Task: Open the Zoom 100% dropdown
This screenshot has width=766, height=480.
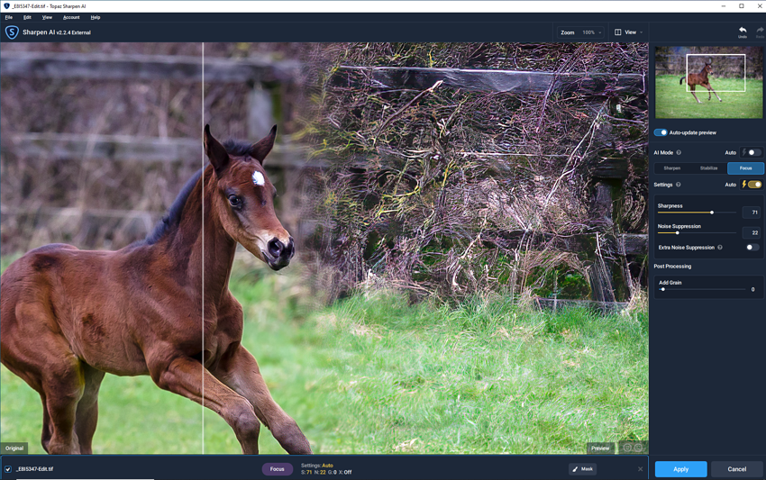Action: (591, 32)
